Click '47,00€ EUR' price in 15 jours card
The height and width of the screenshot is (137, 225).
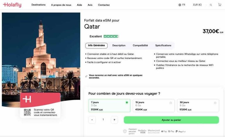[141, 109]
